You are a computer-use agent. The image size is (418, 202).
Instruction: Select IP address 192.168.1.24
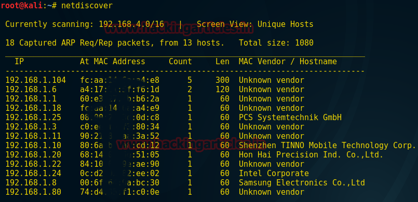click(x=33, y=174)
